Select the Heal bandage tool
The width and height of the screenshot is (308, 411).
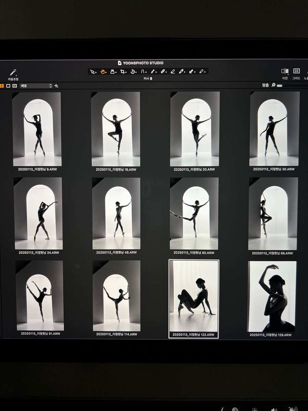tap(163, 72)
